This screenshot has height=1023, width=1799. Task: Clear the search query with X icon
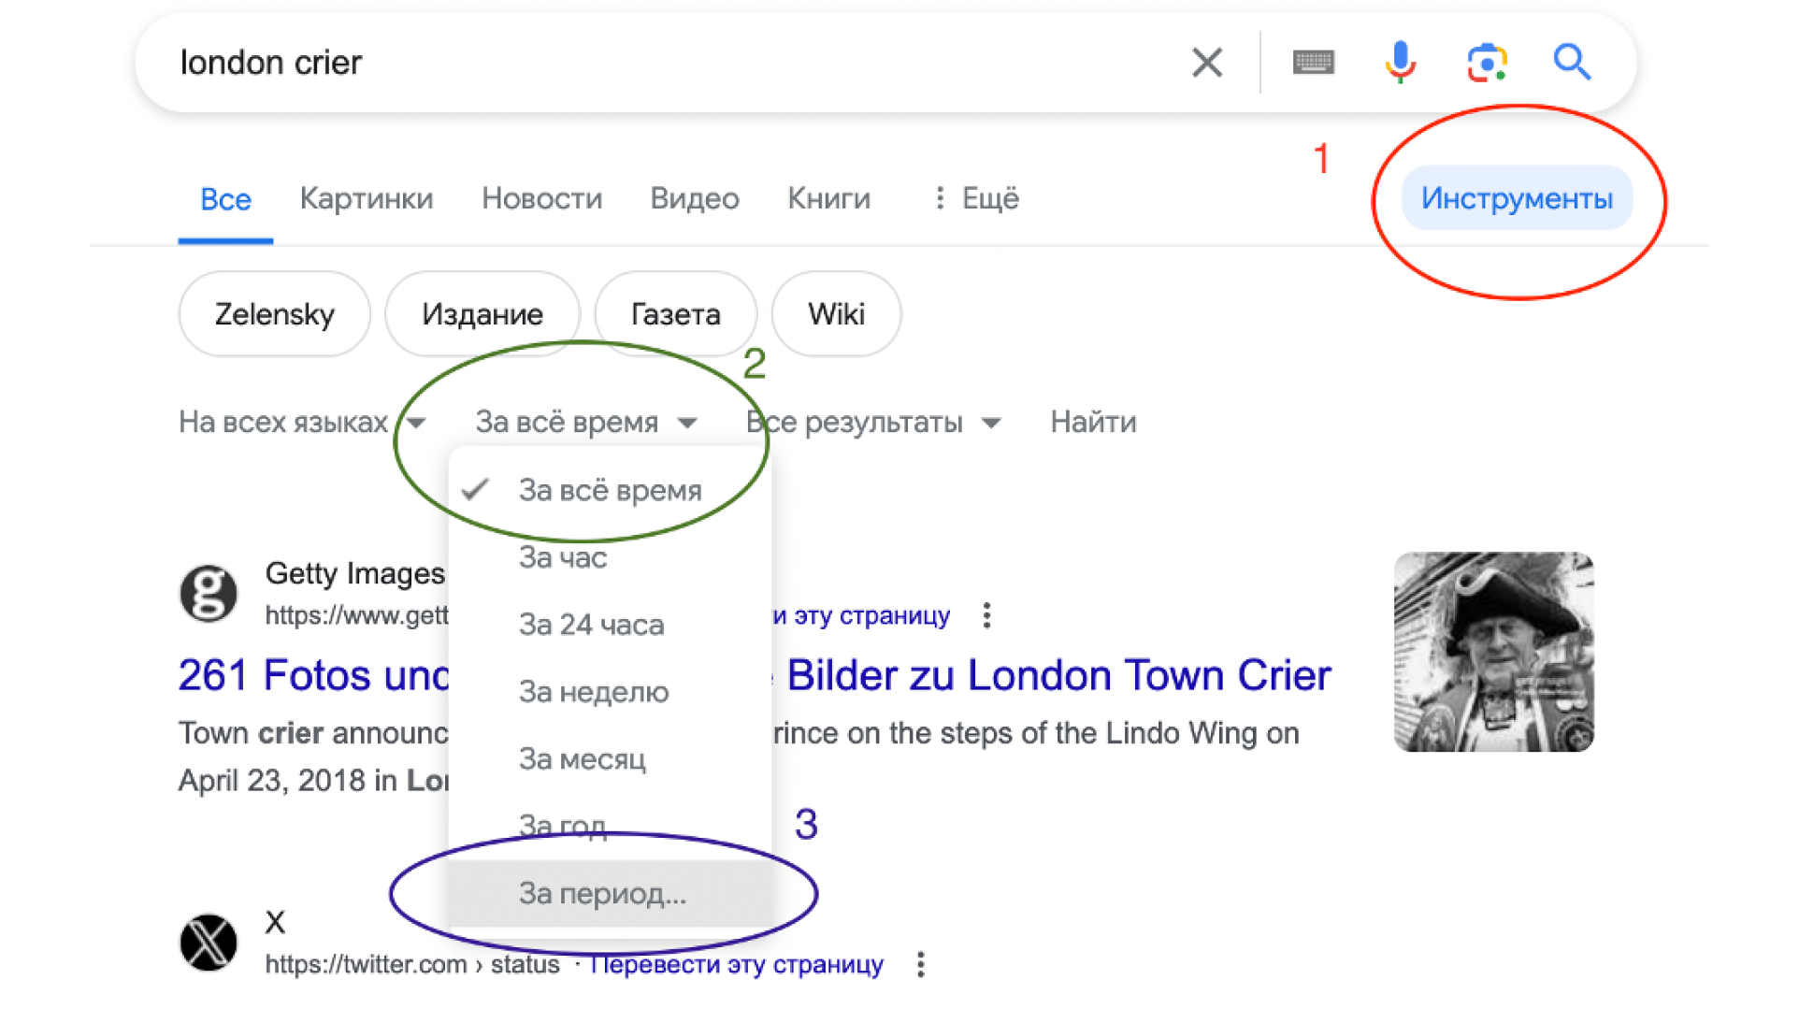pyautogui.click(x=1206, y=63)
